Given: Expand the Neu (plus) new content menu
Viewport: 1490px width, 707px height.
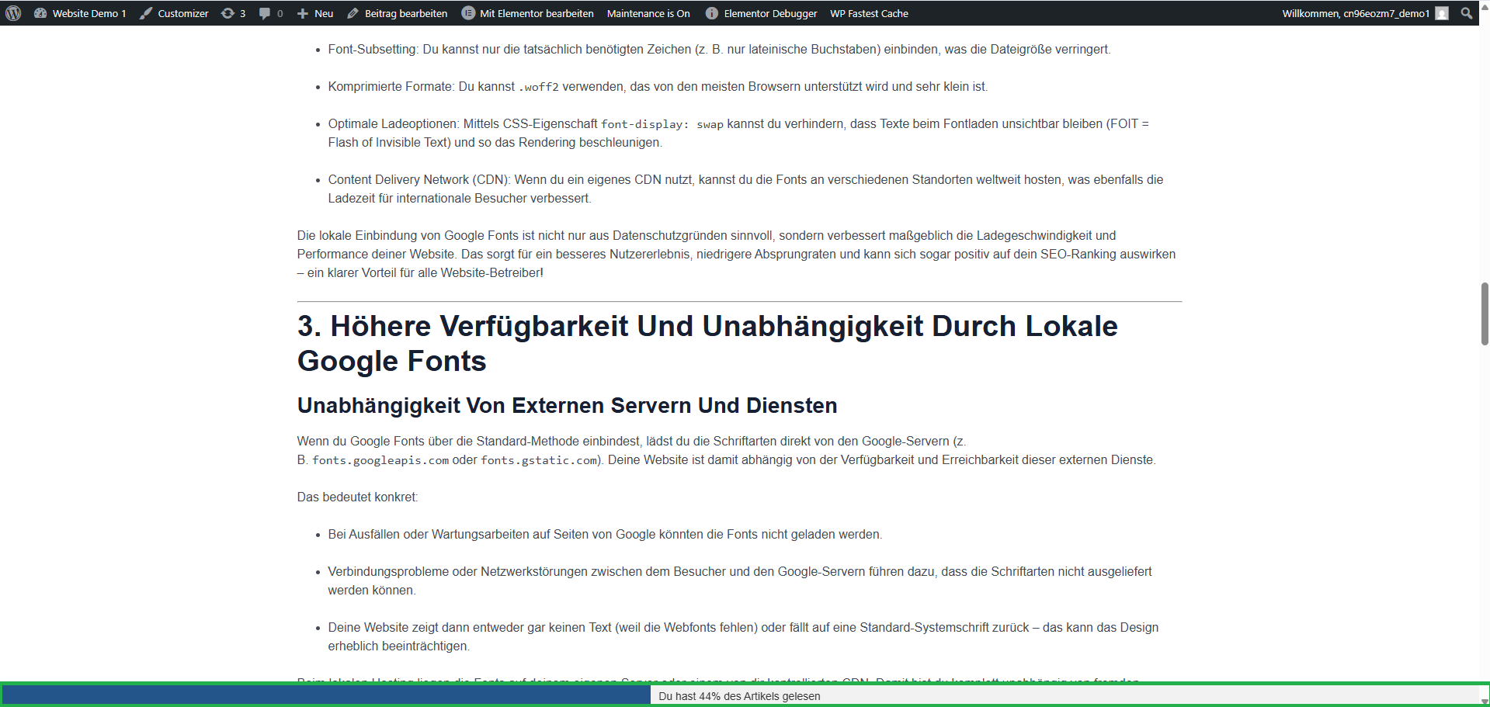Looking at the screenshot, I should click(315, 13).
